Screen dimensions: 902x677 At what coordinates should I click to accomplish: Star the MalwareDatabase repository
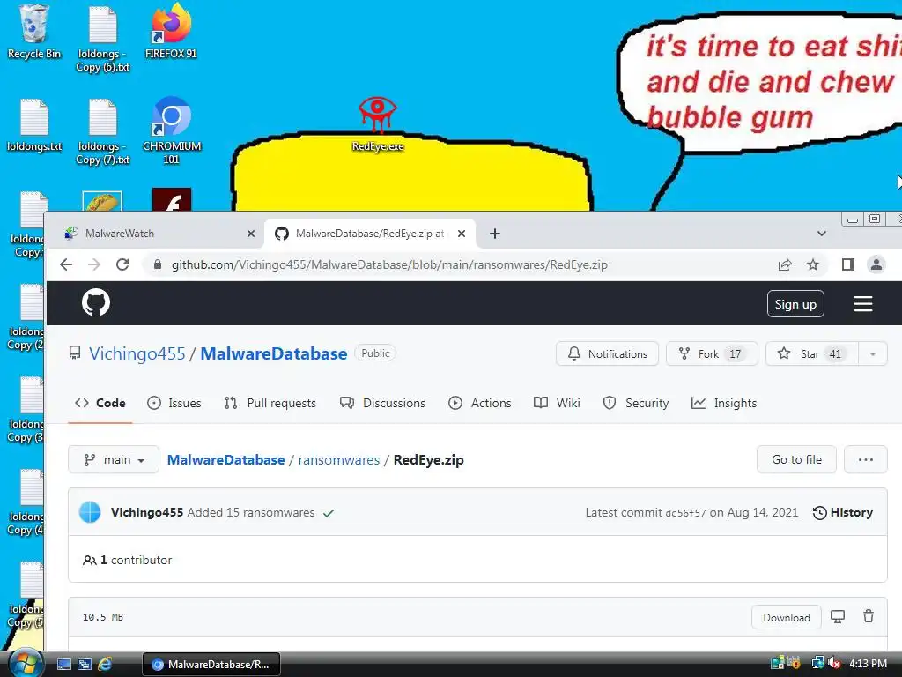pyautogui.click(x=812, y=354)
